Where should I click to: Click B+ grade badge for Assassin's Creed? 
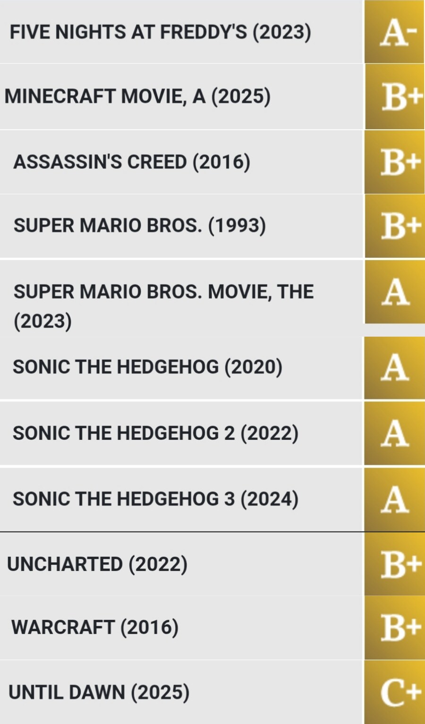tap(395, 162)
